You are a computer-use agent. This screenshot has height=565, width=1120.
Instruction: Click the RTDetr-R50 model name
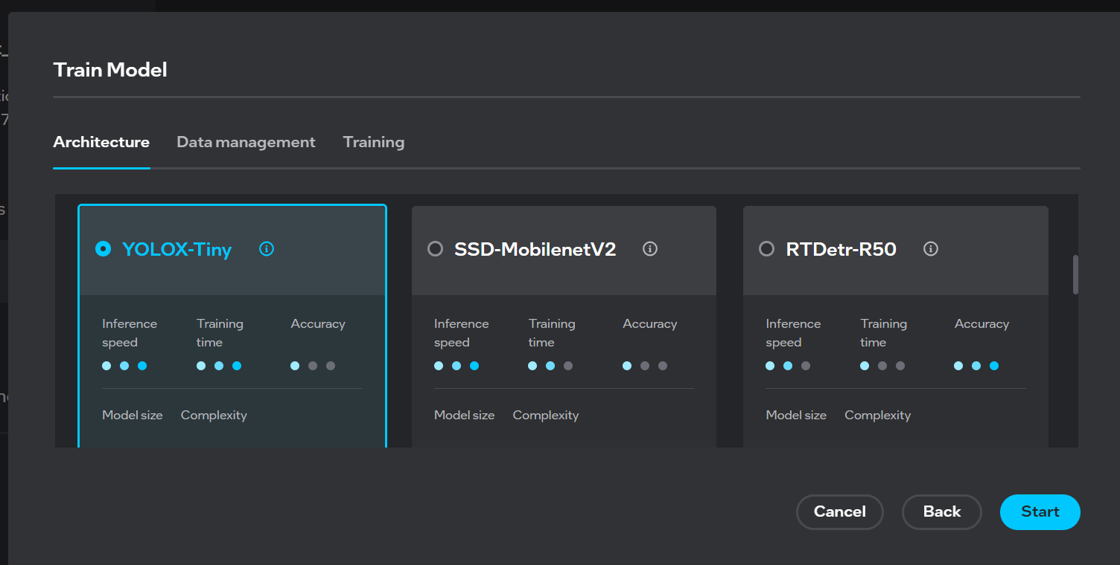[x=841, y=250]
